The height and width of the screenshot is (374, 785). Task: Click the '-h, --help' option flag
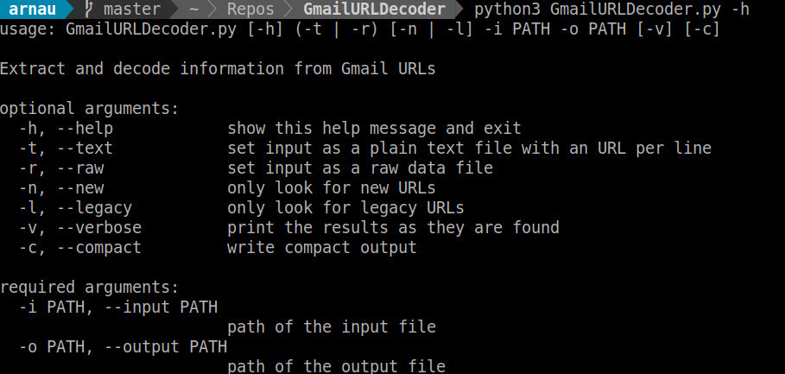[66, 129]
